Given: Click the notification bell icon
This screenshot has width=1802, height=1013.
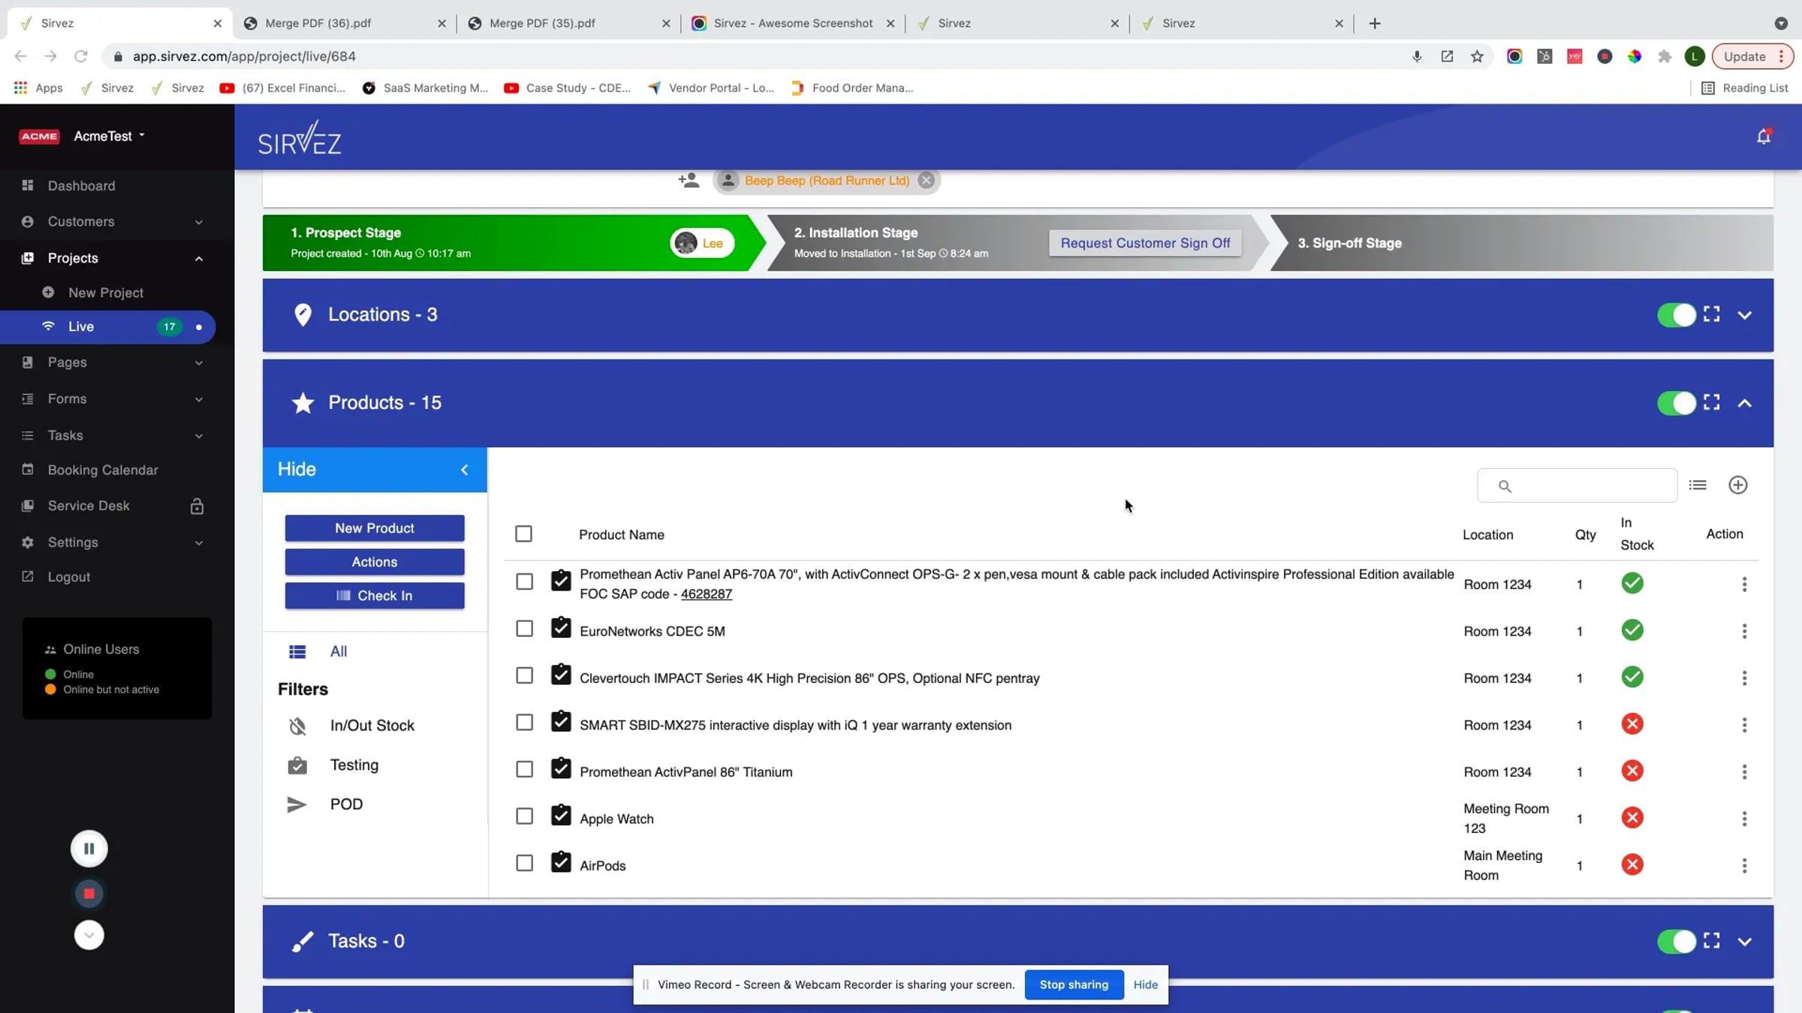Looking at the screenshot, I should [1763, 137].
